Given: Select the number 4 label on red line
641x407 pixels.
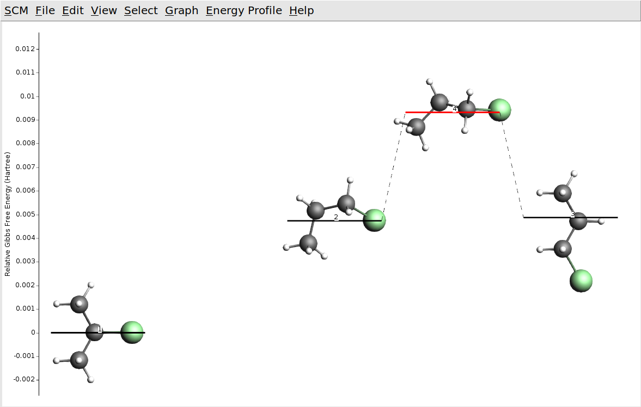Looking at the screenshot, I should [x=455, y=109].
